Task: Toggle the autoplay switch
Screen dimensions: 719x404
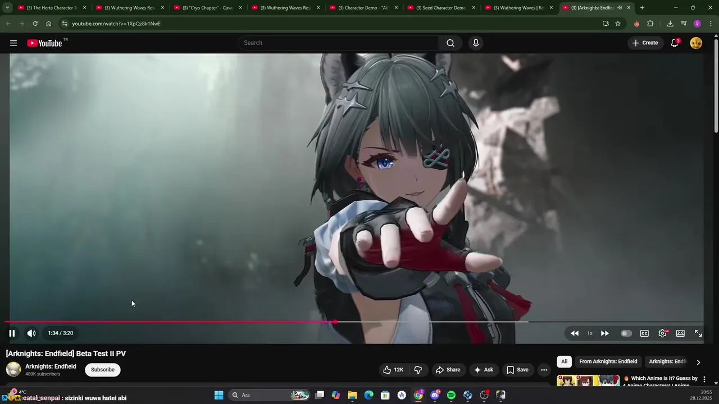Action: tap(626, 333)
